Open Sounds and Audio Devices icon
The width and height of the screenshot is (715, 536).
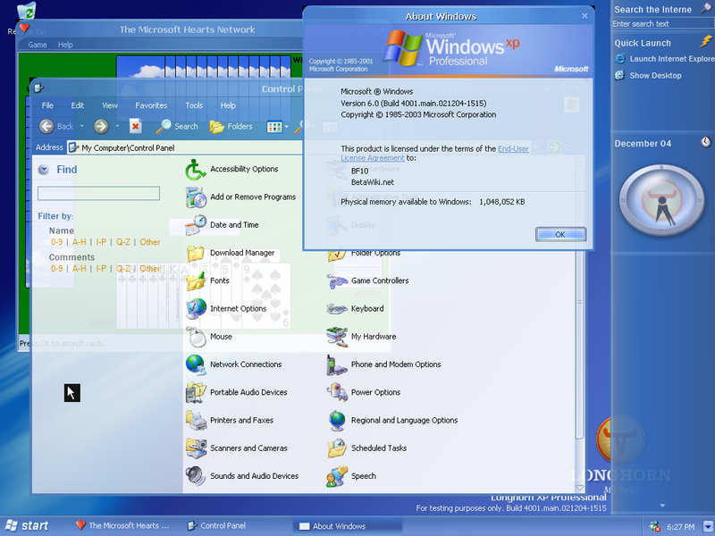196,476
